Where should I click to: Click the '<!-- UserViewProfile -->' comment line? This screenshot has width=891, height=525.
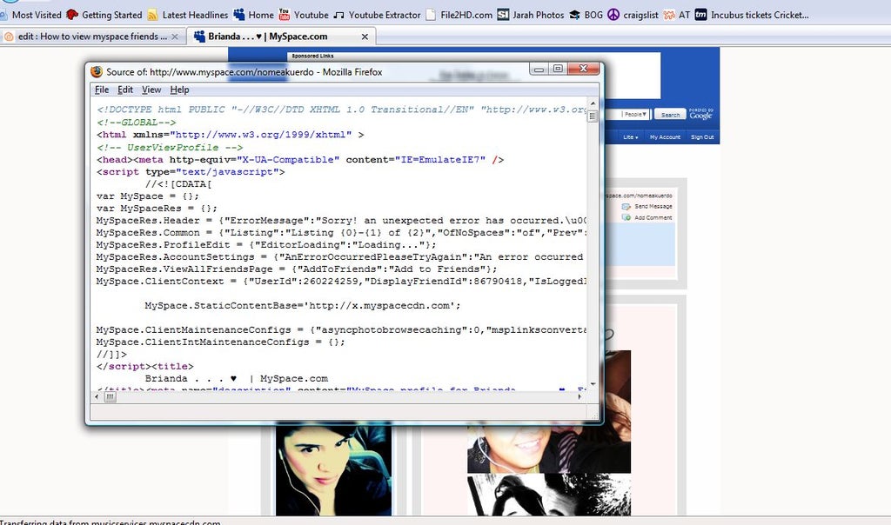pos(170,147)
